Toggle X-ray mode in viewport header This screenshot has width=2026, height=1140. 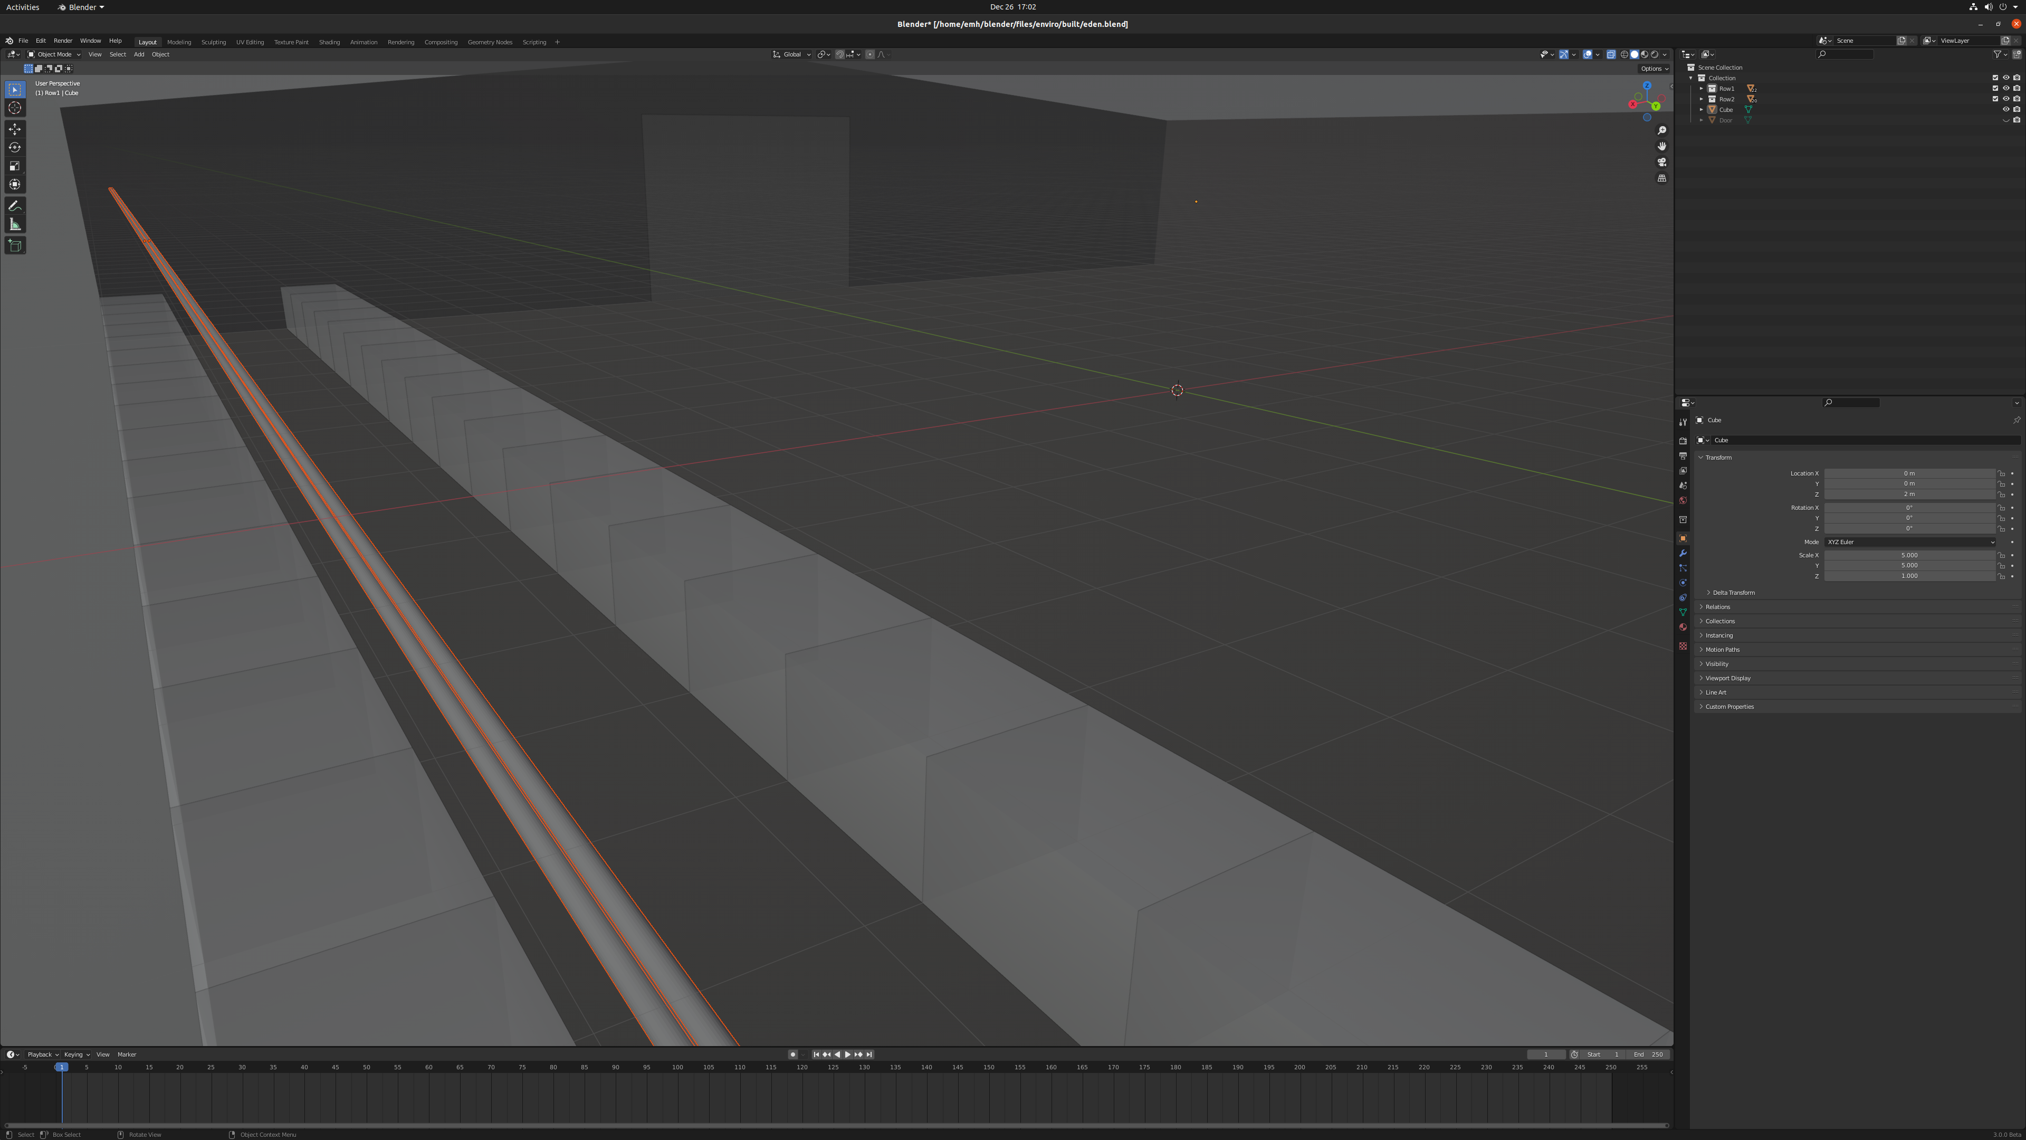pos(1611,54)
